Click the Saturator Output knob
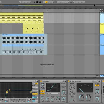 pos(63,93)
